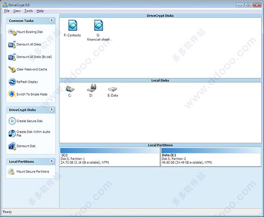Click the Refresh Display icon
This screenshot has width=264, height=217.
point(12,82)
